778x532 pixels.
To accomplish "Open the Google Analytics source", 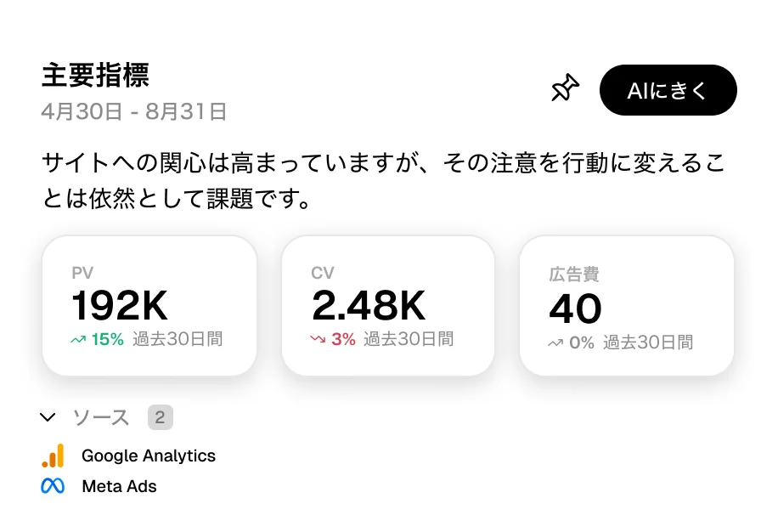I will [x=148, y=456].
